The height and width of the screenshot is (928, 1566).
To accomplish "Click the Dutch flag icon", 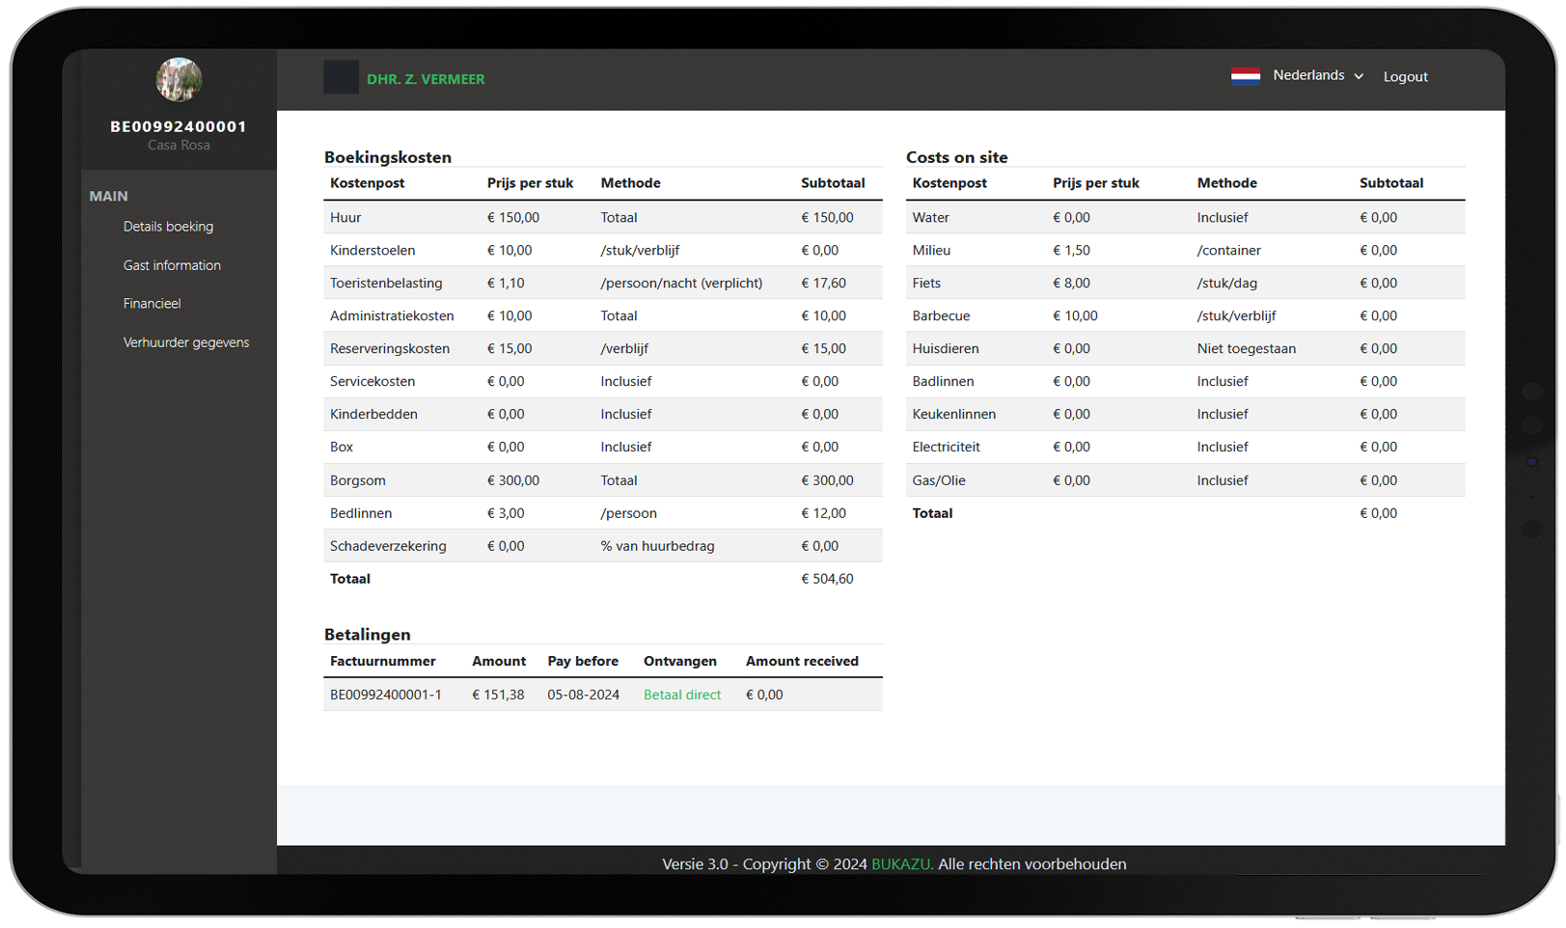I will tap(1245, 76).
